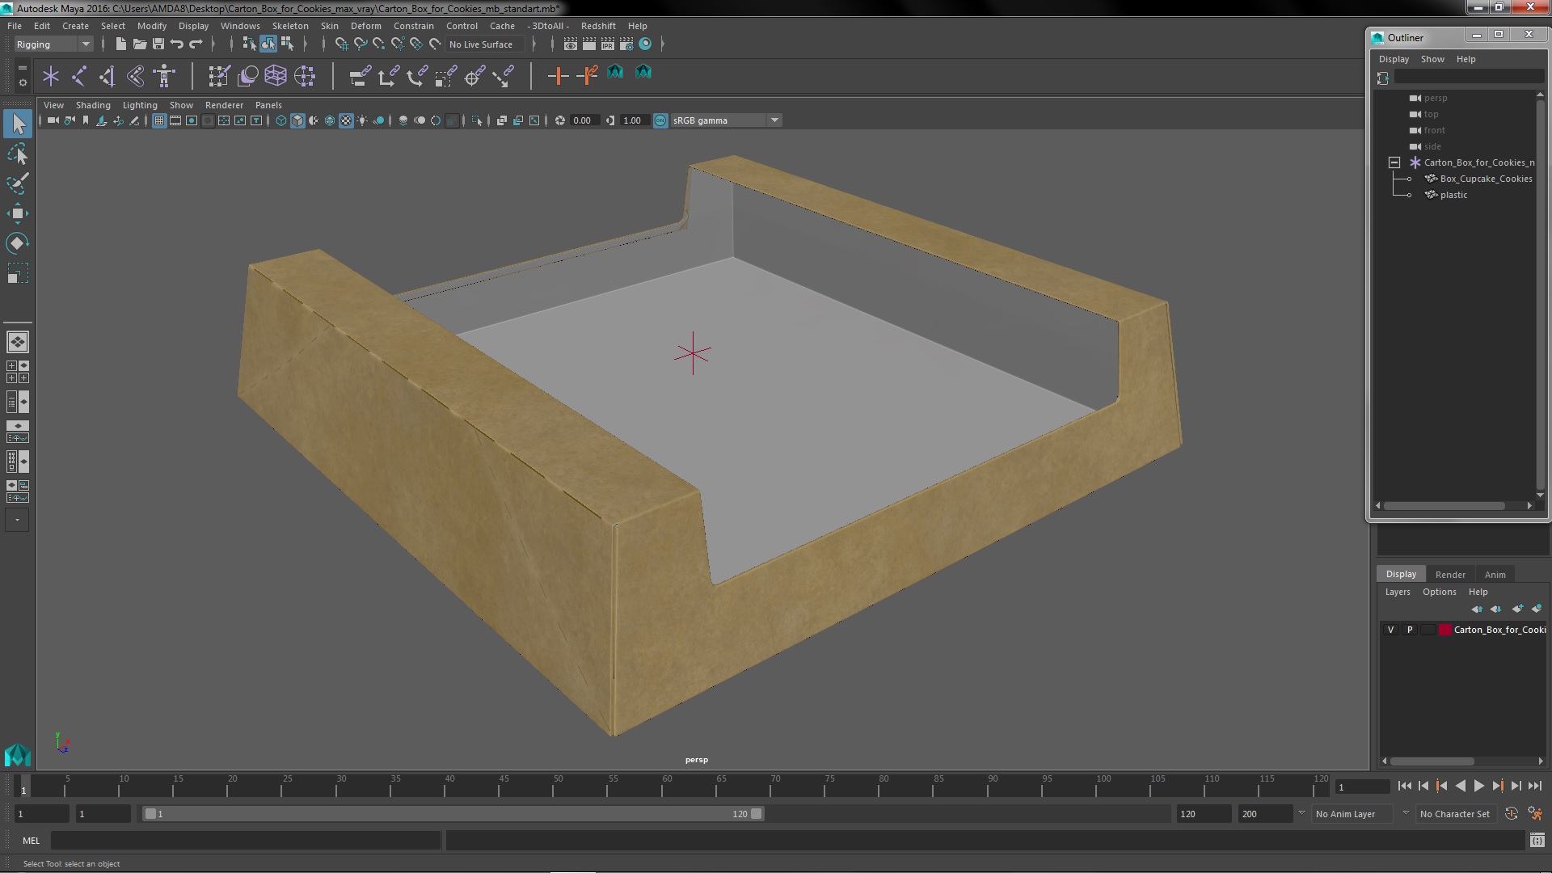This screenshot has height=873, width=1552.
Task: Collapse the Carton_Box_for_Cookies outliner group
Action: (x=1394, y=162)
